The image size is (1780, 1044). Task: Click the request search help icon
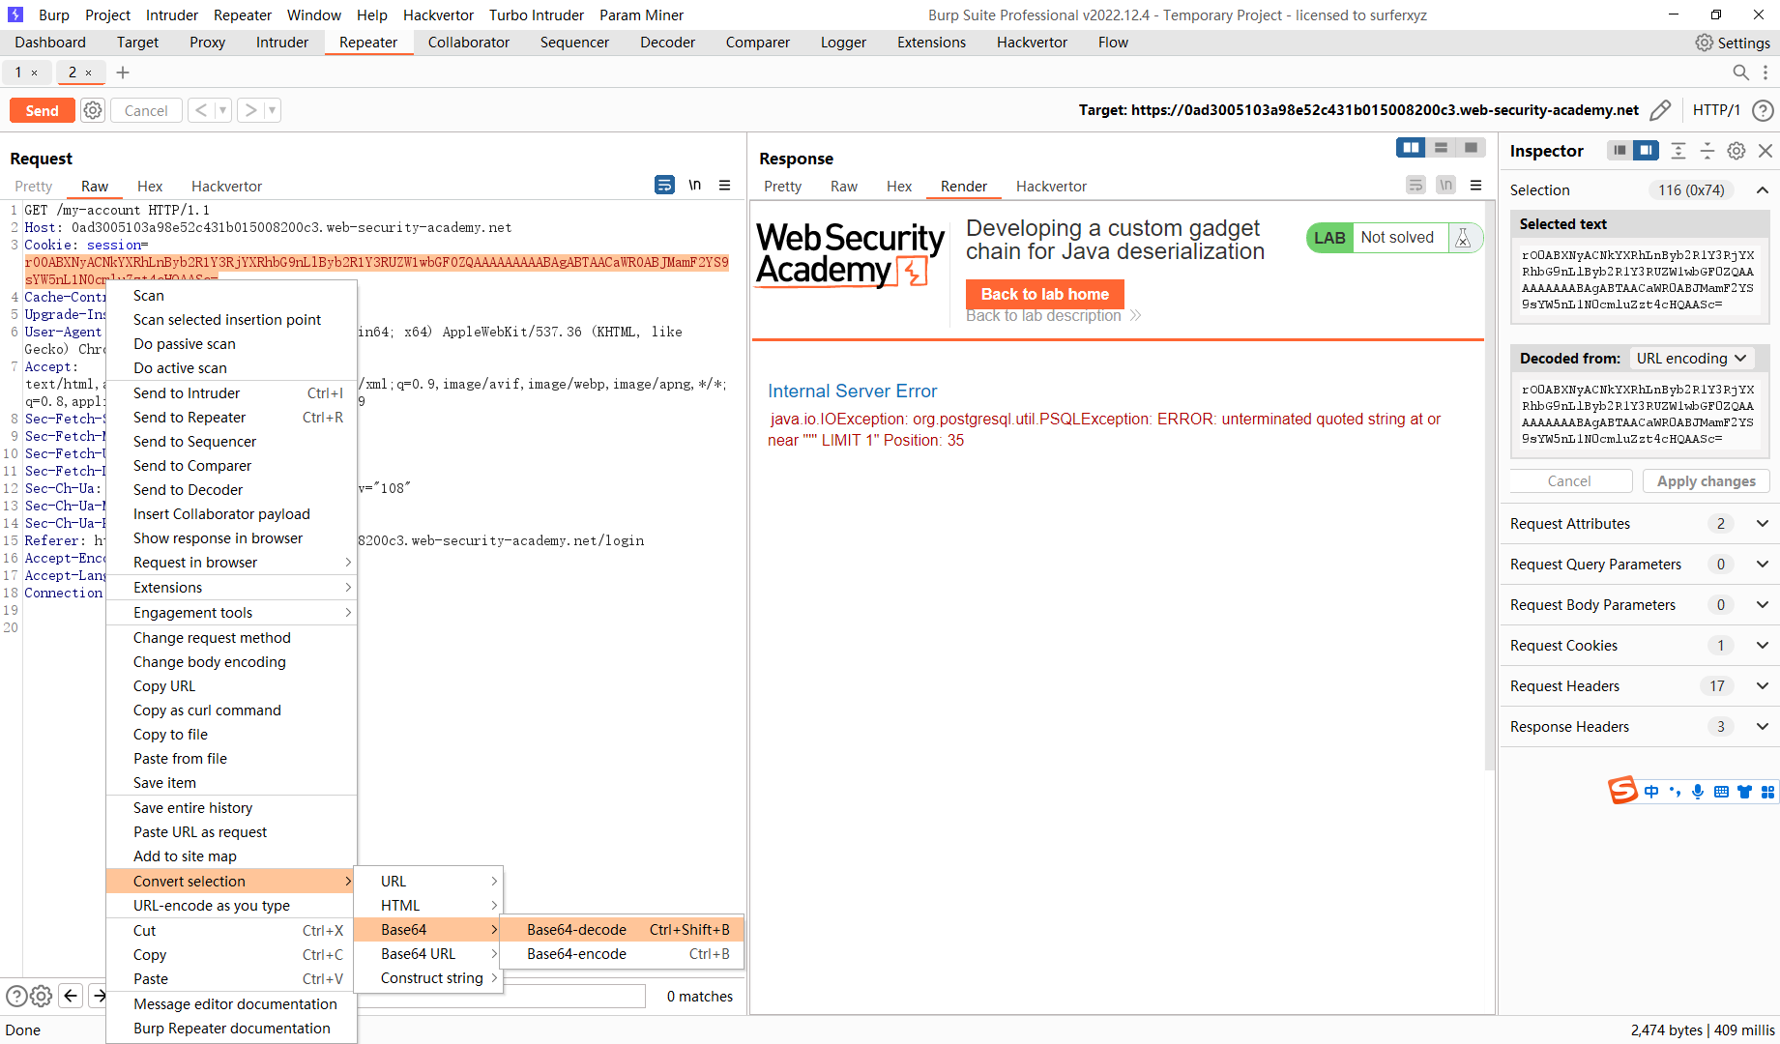coord(16,996)
